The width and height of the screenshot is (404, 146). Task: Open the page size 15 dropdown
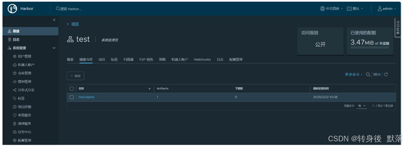tap(362, 106)
